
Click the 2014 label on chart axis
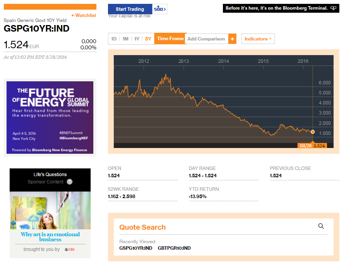point(223,61)
